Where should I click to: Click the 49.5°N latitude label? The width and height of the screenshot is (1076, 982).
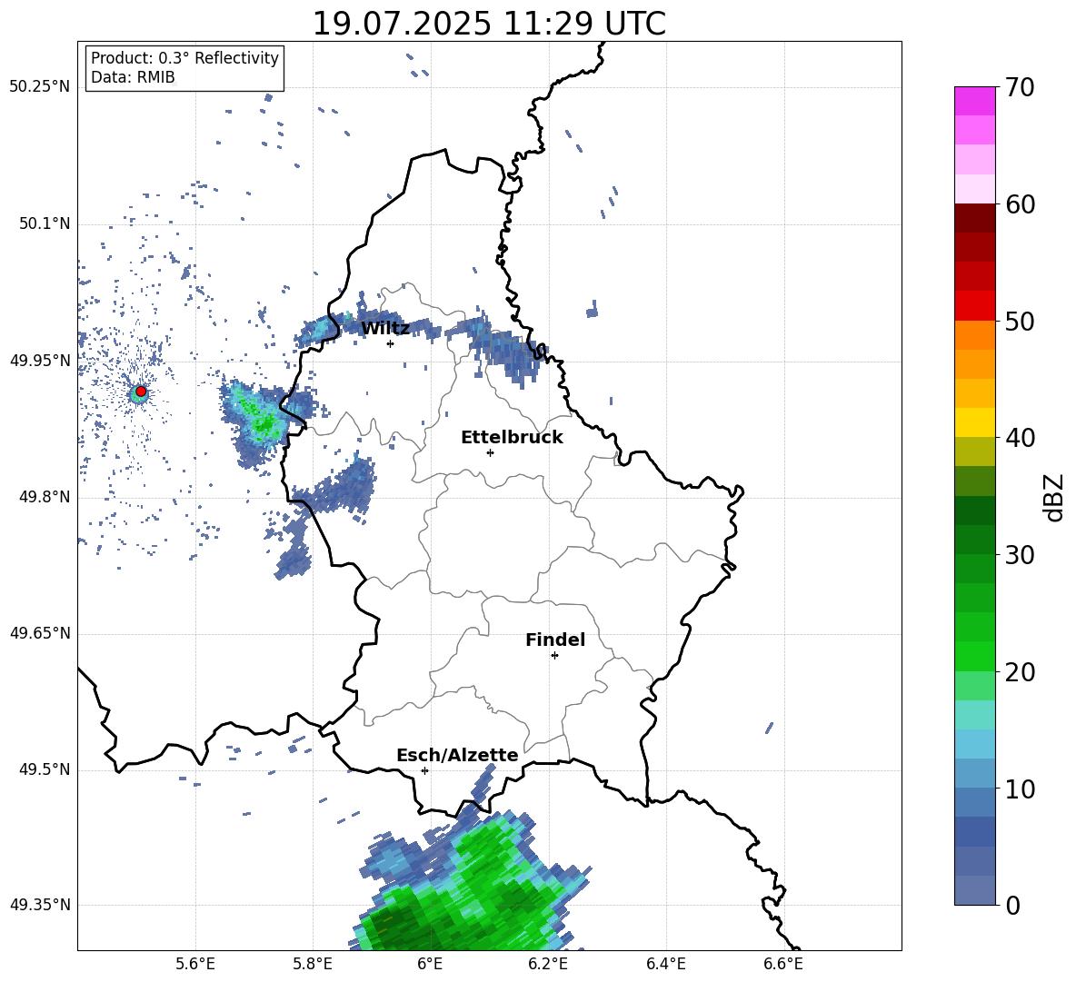(x=45, y=769)
